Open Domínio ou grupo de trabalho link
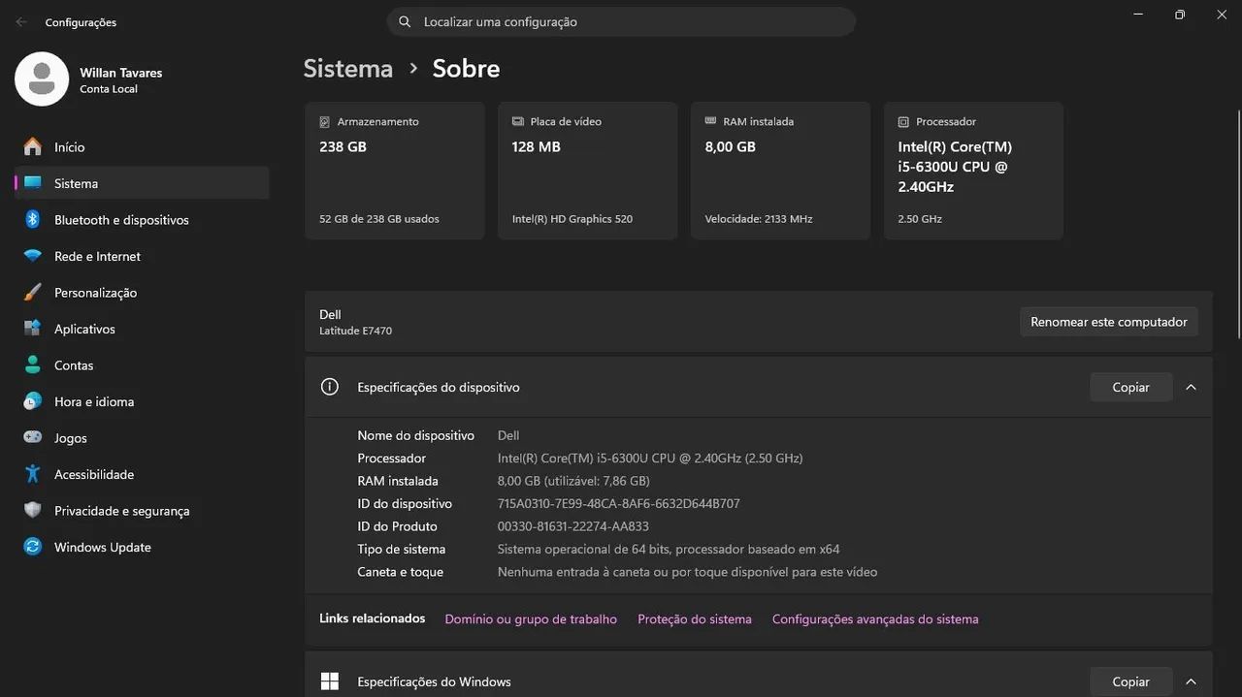The image size is (1242, 697). 531,619
